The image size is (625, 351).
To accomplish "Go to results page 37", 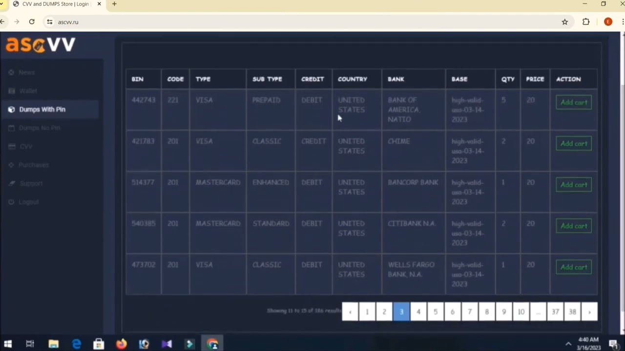I will [555, 312].
